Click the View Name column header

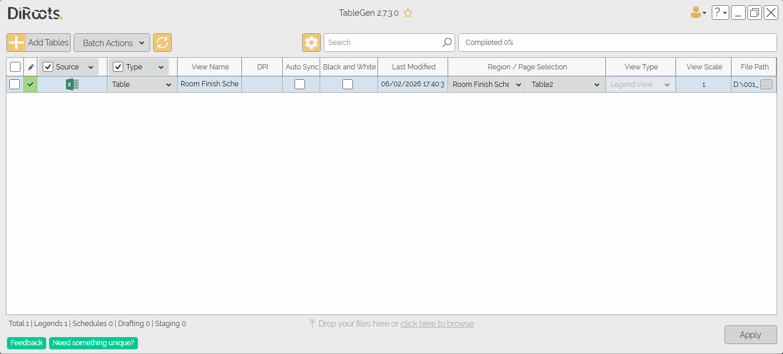click(210, 67)
